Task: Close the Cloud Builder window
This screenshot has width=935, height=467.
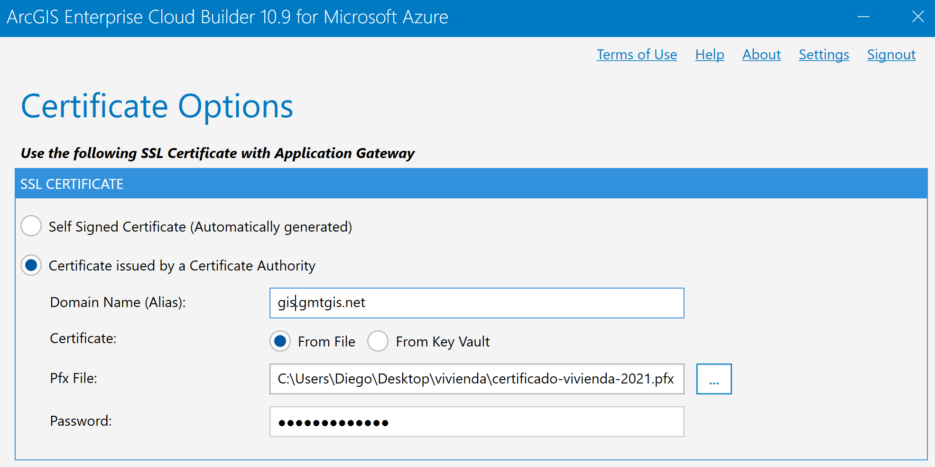Action: click(x=918, y=17)
